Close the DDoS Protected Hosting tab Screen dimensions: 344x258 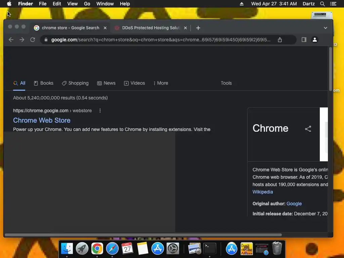pos(185,28)
